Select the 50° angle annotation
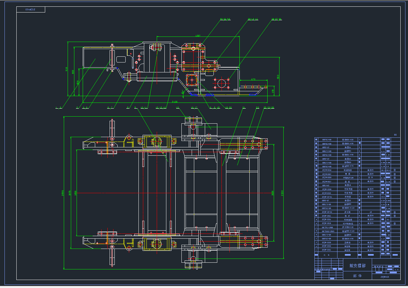 [x=183, y=93]
